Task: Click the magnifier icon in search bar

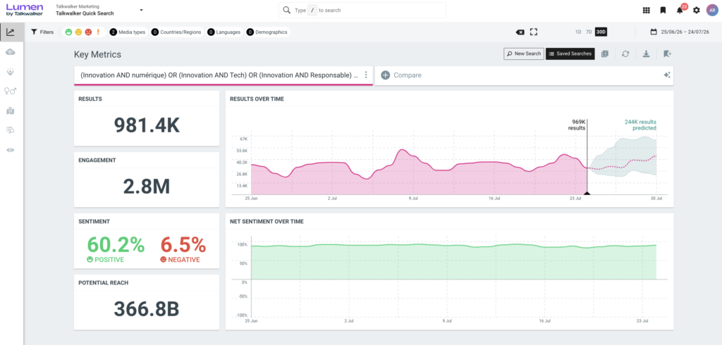Action: click(x=287, y=10)
